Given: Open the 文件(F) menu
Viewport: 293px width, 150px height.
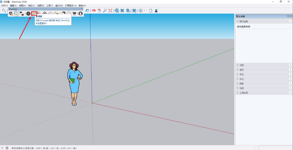Looking at the screenshot, I should pyautogui.click(x=5, y=6).
